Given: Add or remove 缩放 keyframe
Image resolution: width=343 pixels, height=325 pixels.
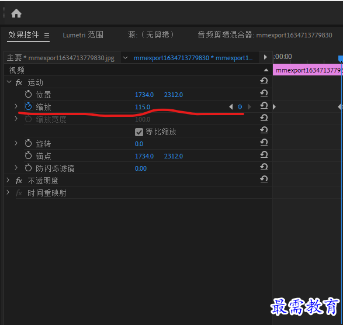Looking at the screenshot, I should pyautogui.click(x=240, y=107).
